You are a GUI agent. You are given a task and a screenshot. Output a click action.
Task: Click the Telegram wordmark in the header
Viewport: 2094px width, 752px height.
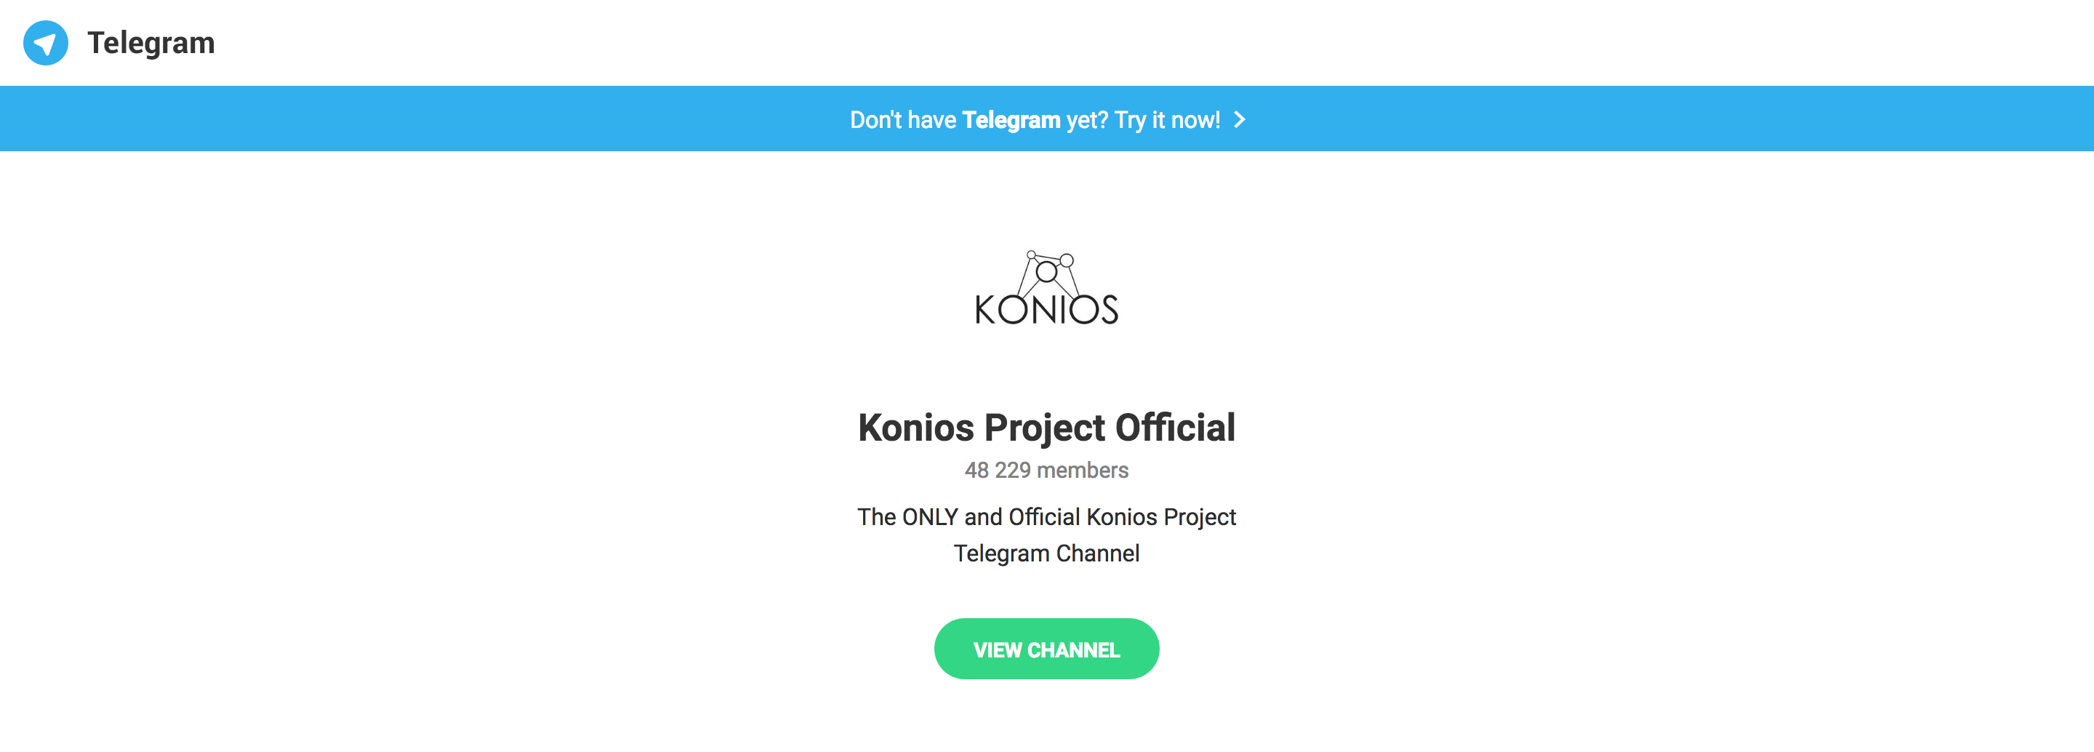click(151, 43)
